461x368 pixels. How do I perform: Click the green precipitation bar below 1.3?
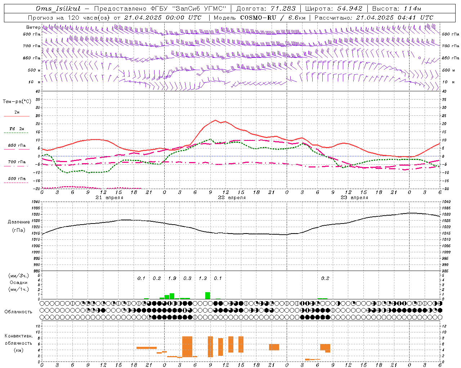[x=208, y=295]
